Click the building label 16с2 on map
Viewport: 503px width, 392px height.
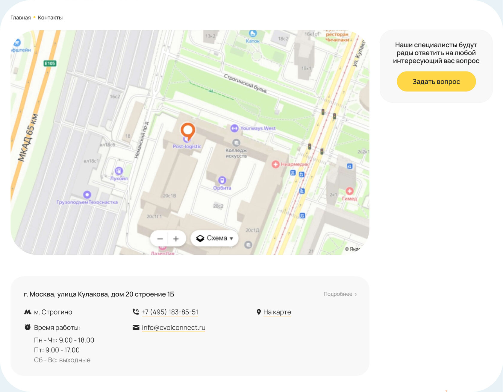click(115, 96)
